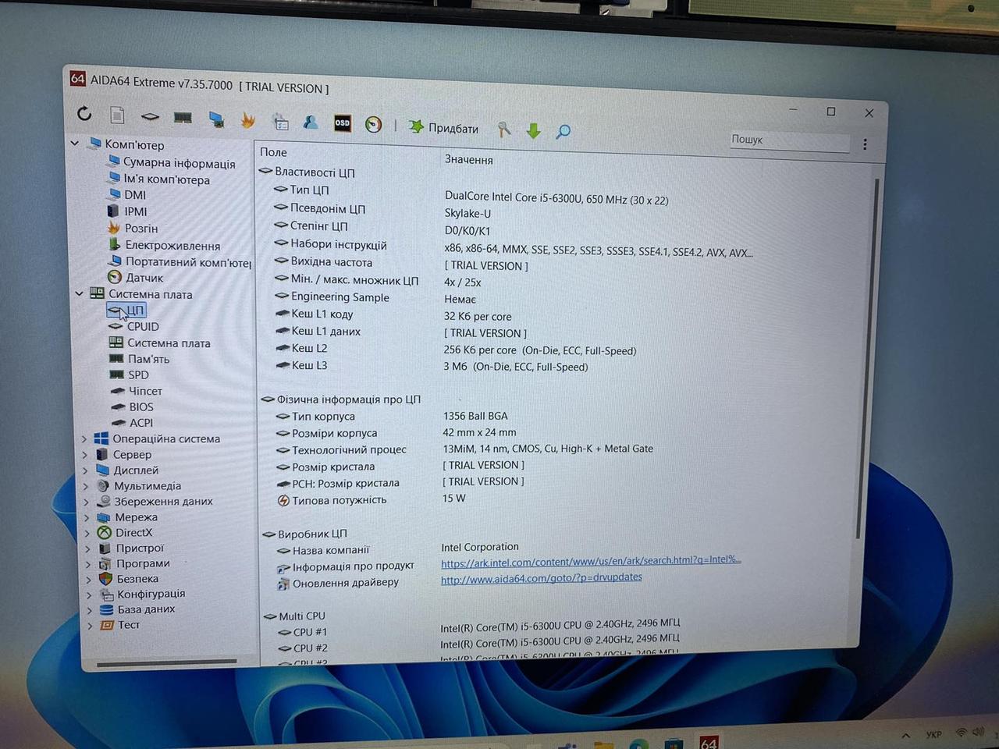Click the gauge benchmark toolbar icon
999x749 pixels.
click(374, 124)
